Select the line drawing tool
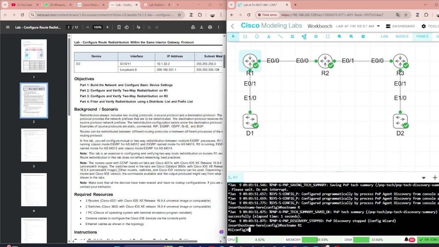The height and width of the screenshot is (247, 439). coord(280,36)
